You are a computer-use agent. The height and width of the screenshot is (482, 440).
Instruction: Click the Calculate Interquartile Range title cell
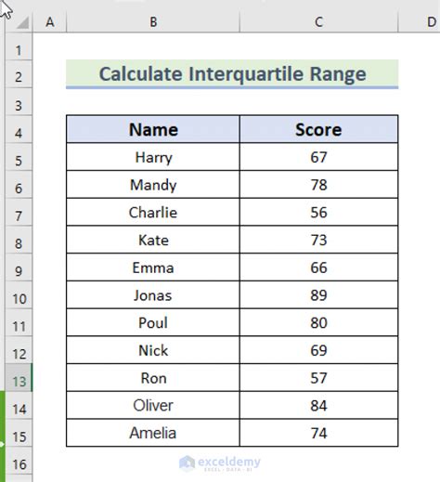click(232, 74)
